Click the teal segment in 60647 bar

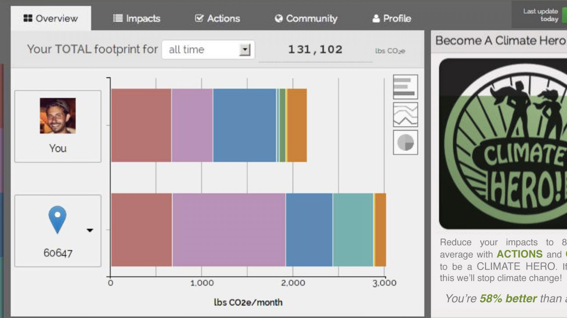coord(353,230)
